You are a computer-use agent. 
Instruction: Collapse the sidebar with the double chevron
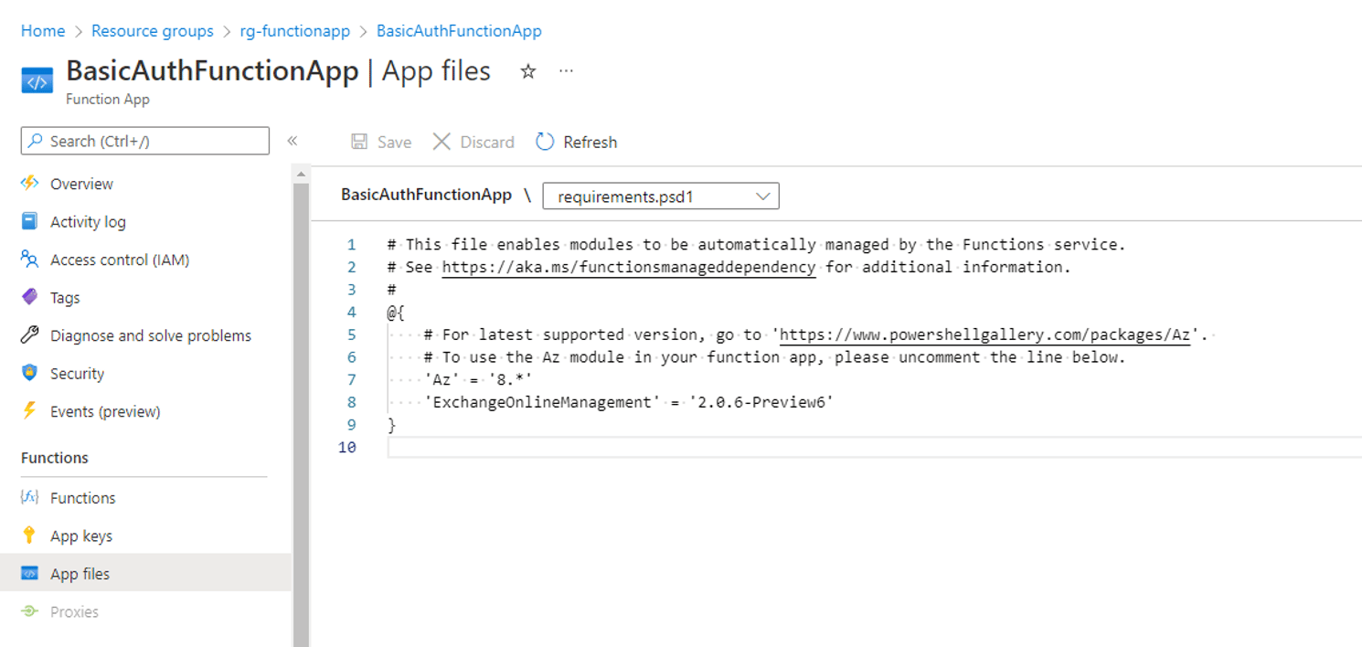pyautogui.click(x=293, y=141)
